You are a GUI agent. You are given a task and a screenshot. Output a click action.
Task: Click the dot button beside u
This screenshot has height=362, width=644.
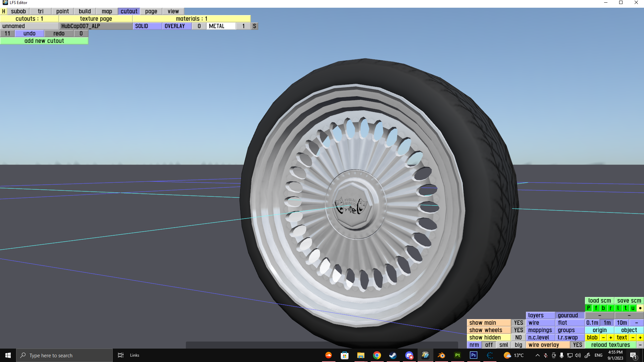640,308
